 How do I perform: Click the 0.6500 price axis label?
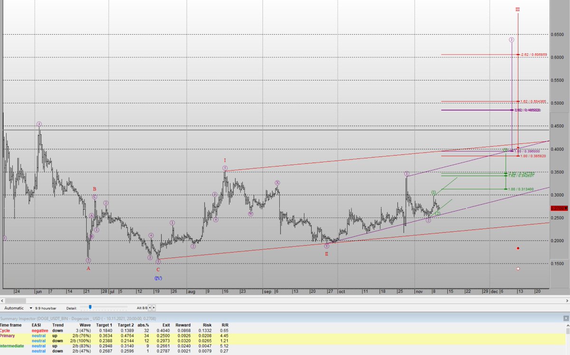pos(558,35)
